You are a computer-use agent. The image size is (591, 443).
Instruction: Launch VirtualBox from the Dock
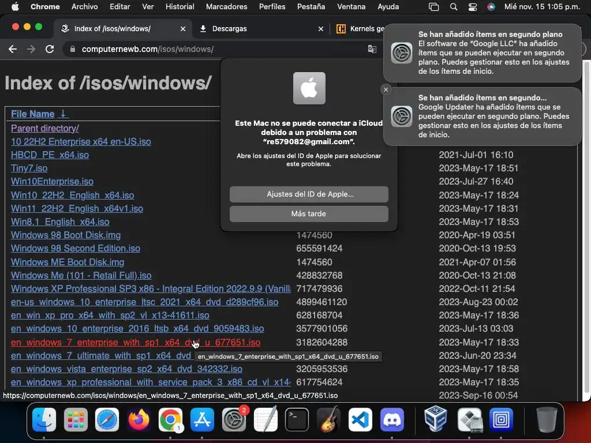coord(436,419)
